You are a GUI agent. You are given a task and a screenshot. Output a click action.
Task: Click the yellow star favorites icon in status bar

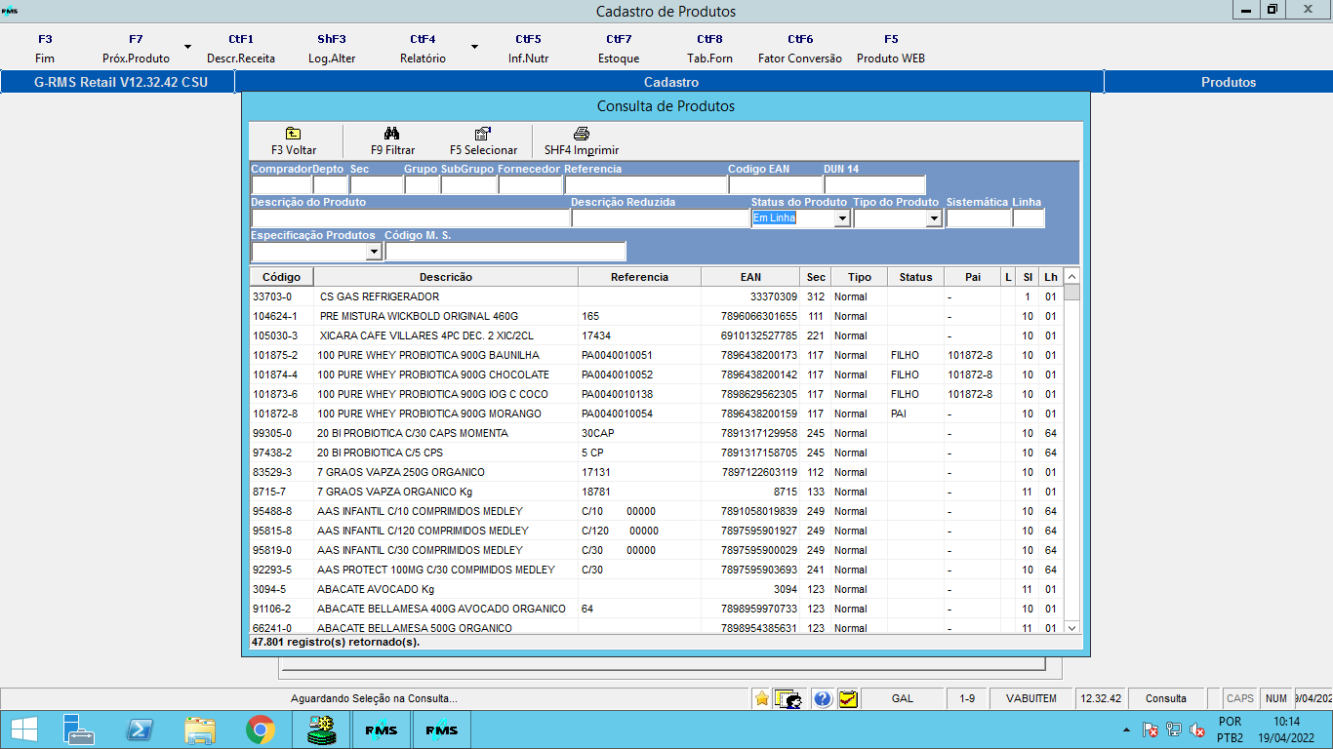coord(761,698)
